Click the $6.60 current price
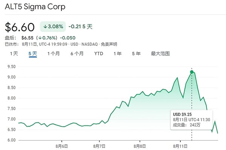The image size is (226, 150). [20, 27]
